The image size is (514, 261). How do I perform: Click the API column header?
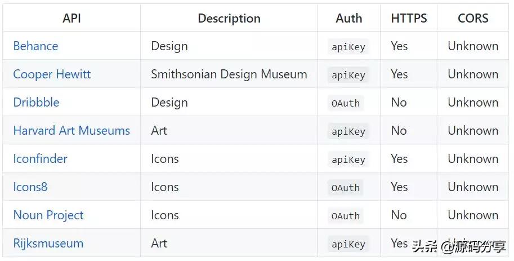(x=71, y=18)
